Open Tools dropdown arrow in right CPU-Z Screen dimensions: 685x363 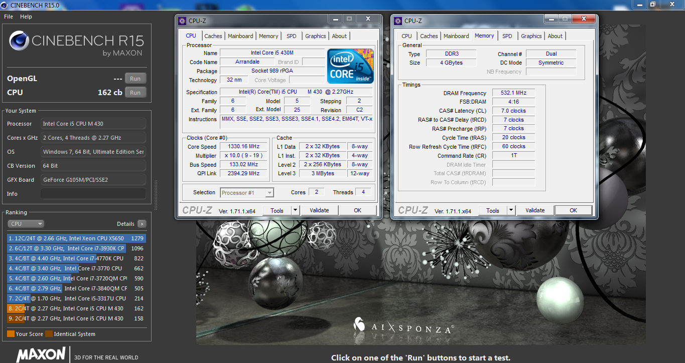coord(511,211)
